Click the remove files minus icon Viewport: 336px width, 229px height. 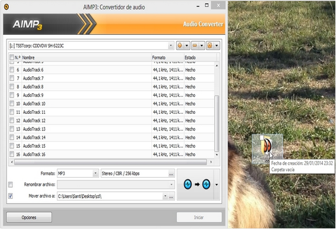click(x=195, y=45)
